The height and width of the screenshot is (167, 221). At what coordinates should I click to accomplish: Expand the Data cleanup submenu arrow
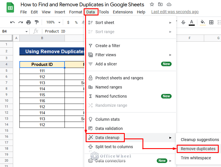pyautogui.click(x=170, y=138)
